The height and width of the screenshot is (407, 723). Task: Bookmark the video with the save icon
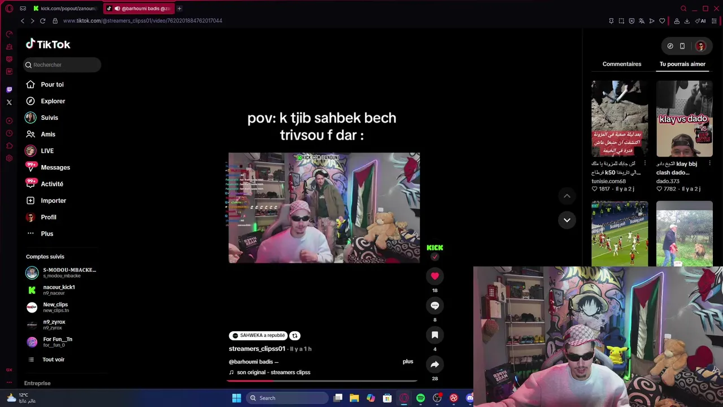coord(434,335)
